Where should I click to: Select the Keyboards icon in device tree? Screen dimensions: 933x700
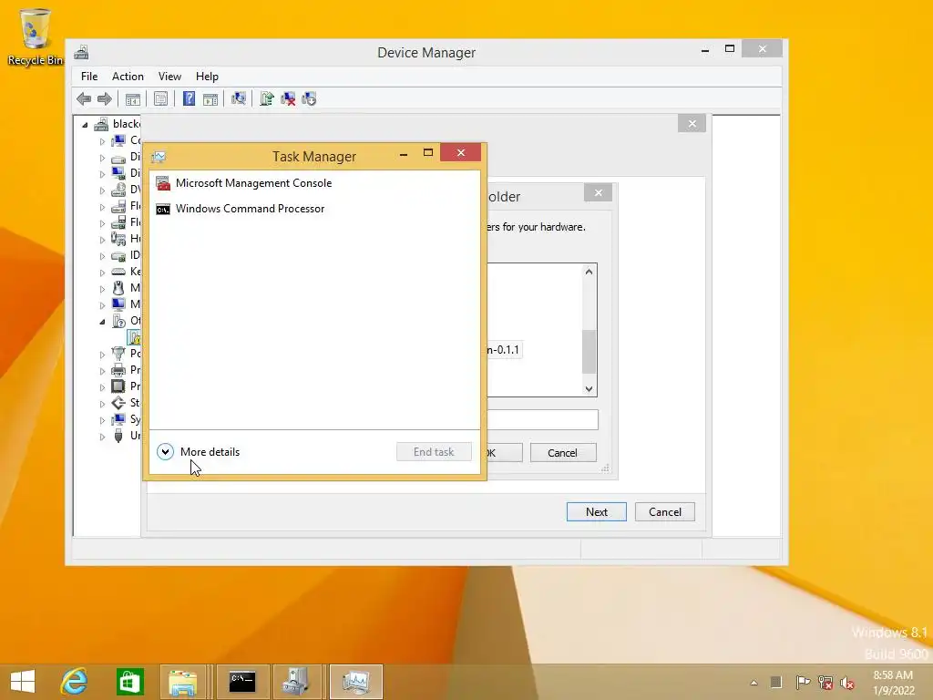point(118,272)
